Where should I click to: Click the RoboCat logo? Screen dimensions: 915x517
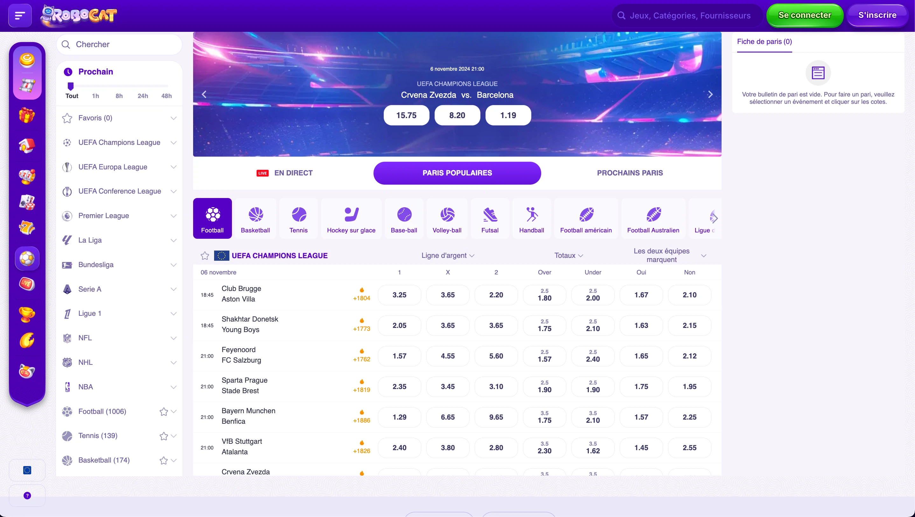pyautogui.click(x=79, y=16)
